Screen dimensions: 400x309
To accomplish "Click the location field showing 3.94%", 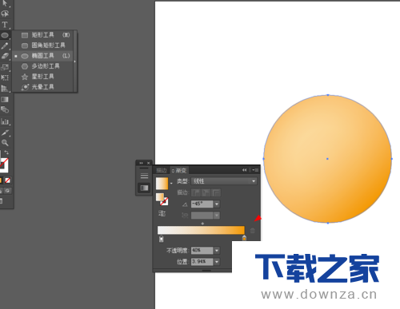I will (x=202, y=262).
